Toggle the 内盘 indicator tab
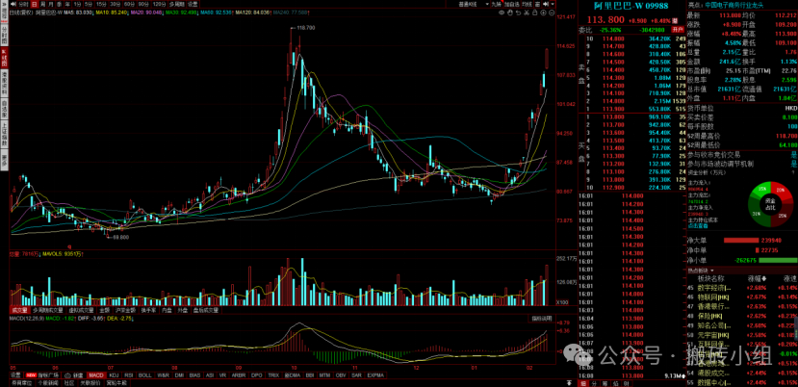 (167, 310)
